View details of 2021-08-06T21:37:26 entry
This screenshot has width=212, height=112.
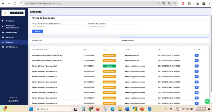click(x=197, y=71)
